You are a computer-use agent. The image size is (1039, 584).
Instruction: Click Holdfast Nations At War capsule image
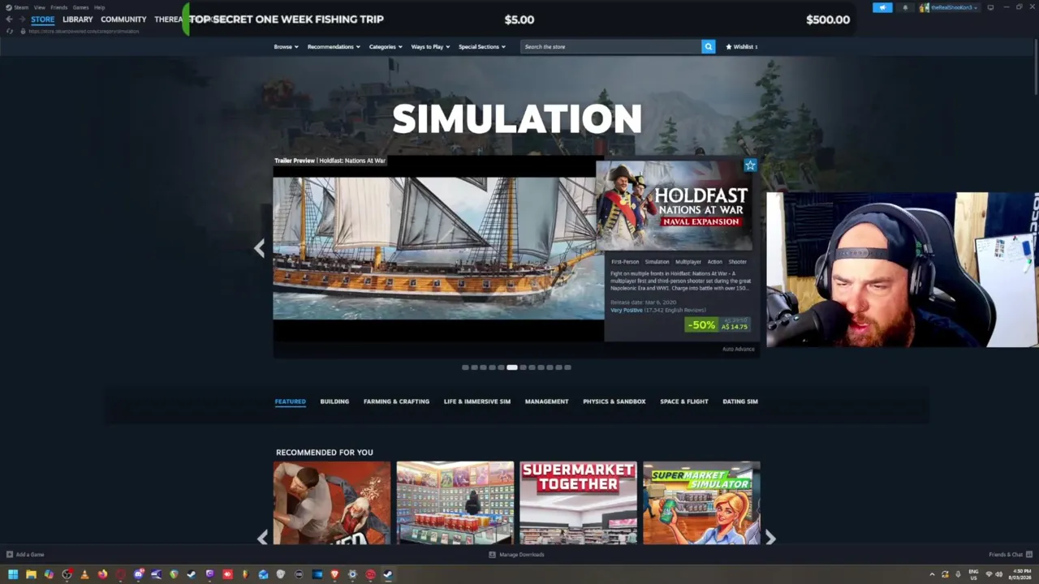674,205
